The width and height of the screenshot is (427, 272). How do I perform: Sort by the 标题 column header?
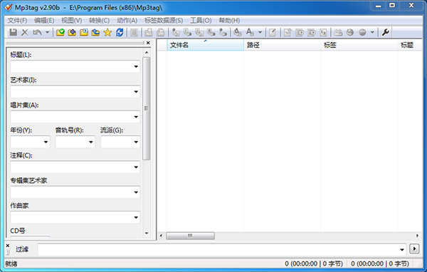[410, 45]
